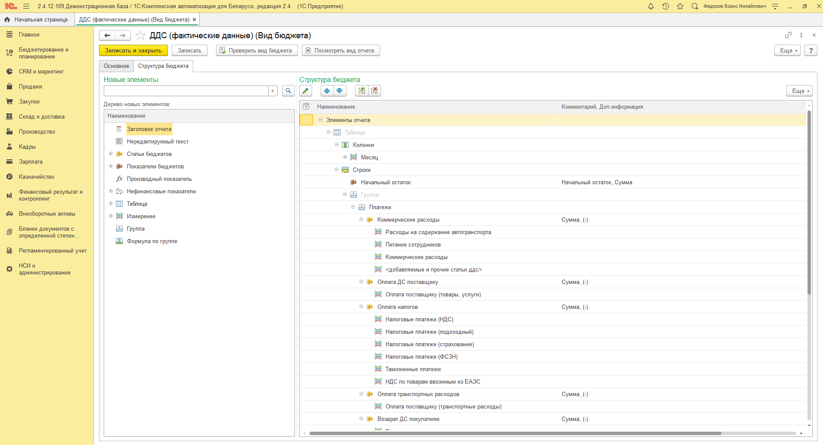Open history icon in title bar
The height and width of the screenshot is (445, 823).
pyautogui.click(x=665, y=6)
